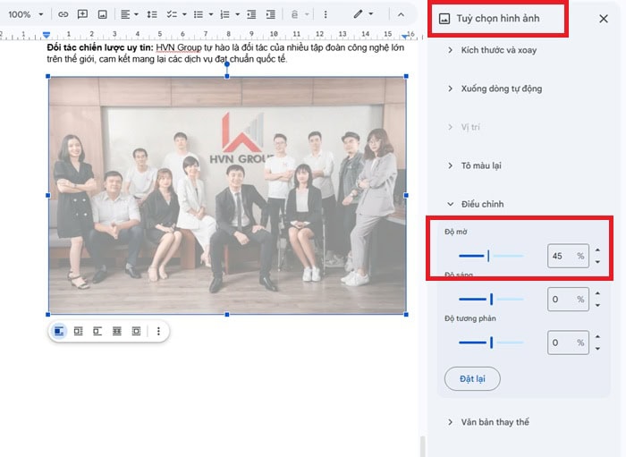Click the bold text Đối tác chiến lược uy tín
This screenshot has width=626, height=457.
coord(100,48)
